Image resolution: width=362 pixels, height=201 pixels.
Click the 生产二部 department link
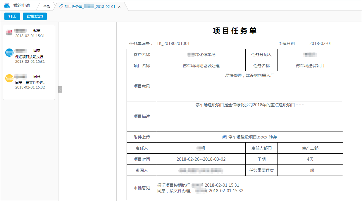(x=310, y=148)
